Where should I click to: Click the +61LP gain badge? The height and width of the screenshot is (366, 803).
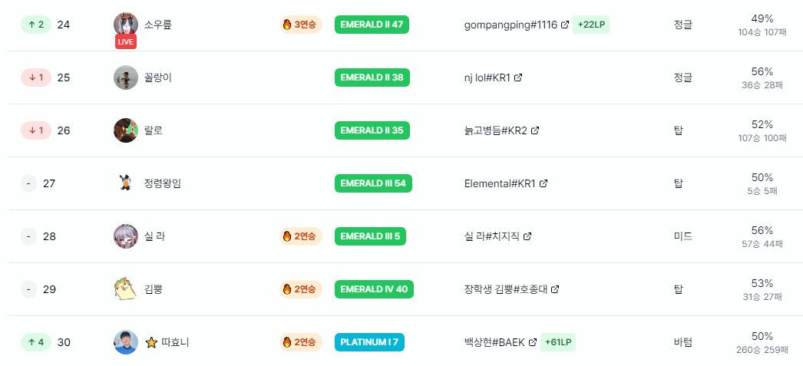click(x=559, y=342)
